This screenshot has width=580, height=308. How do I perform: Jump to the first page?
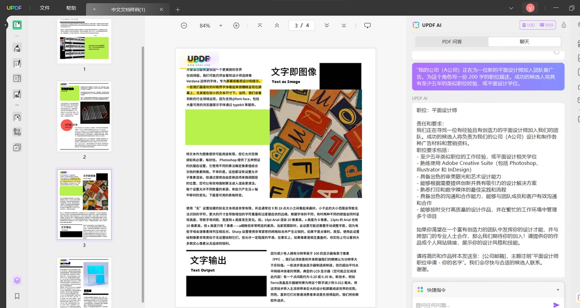tap(260, 26)
